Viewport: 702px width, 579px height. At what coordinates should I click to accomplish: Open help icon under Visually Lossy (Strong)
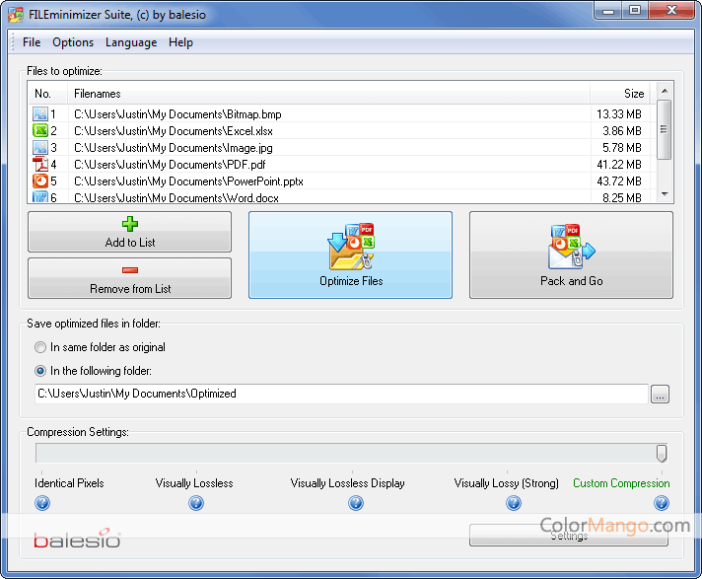[x=514, y=503]
